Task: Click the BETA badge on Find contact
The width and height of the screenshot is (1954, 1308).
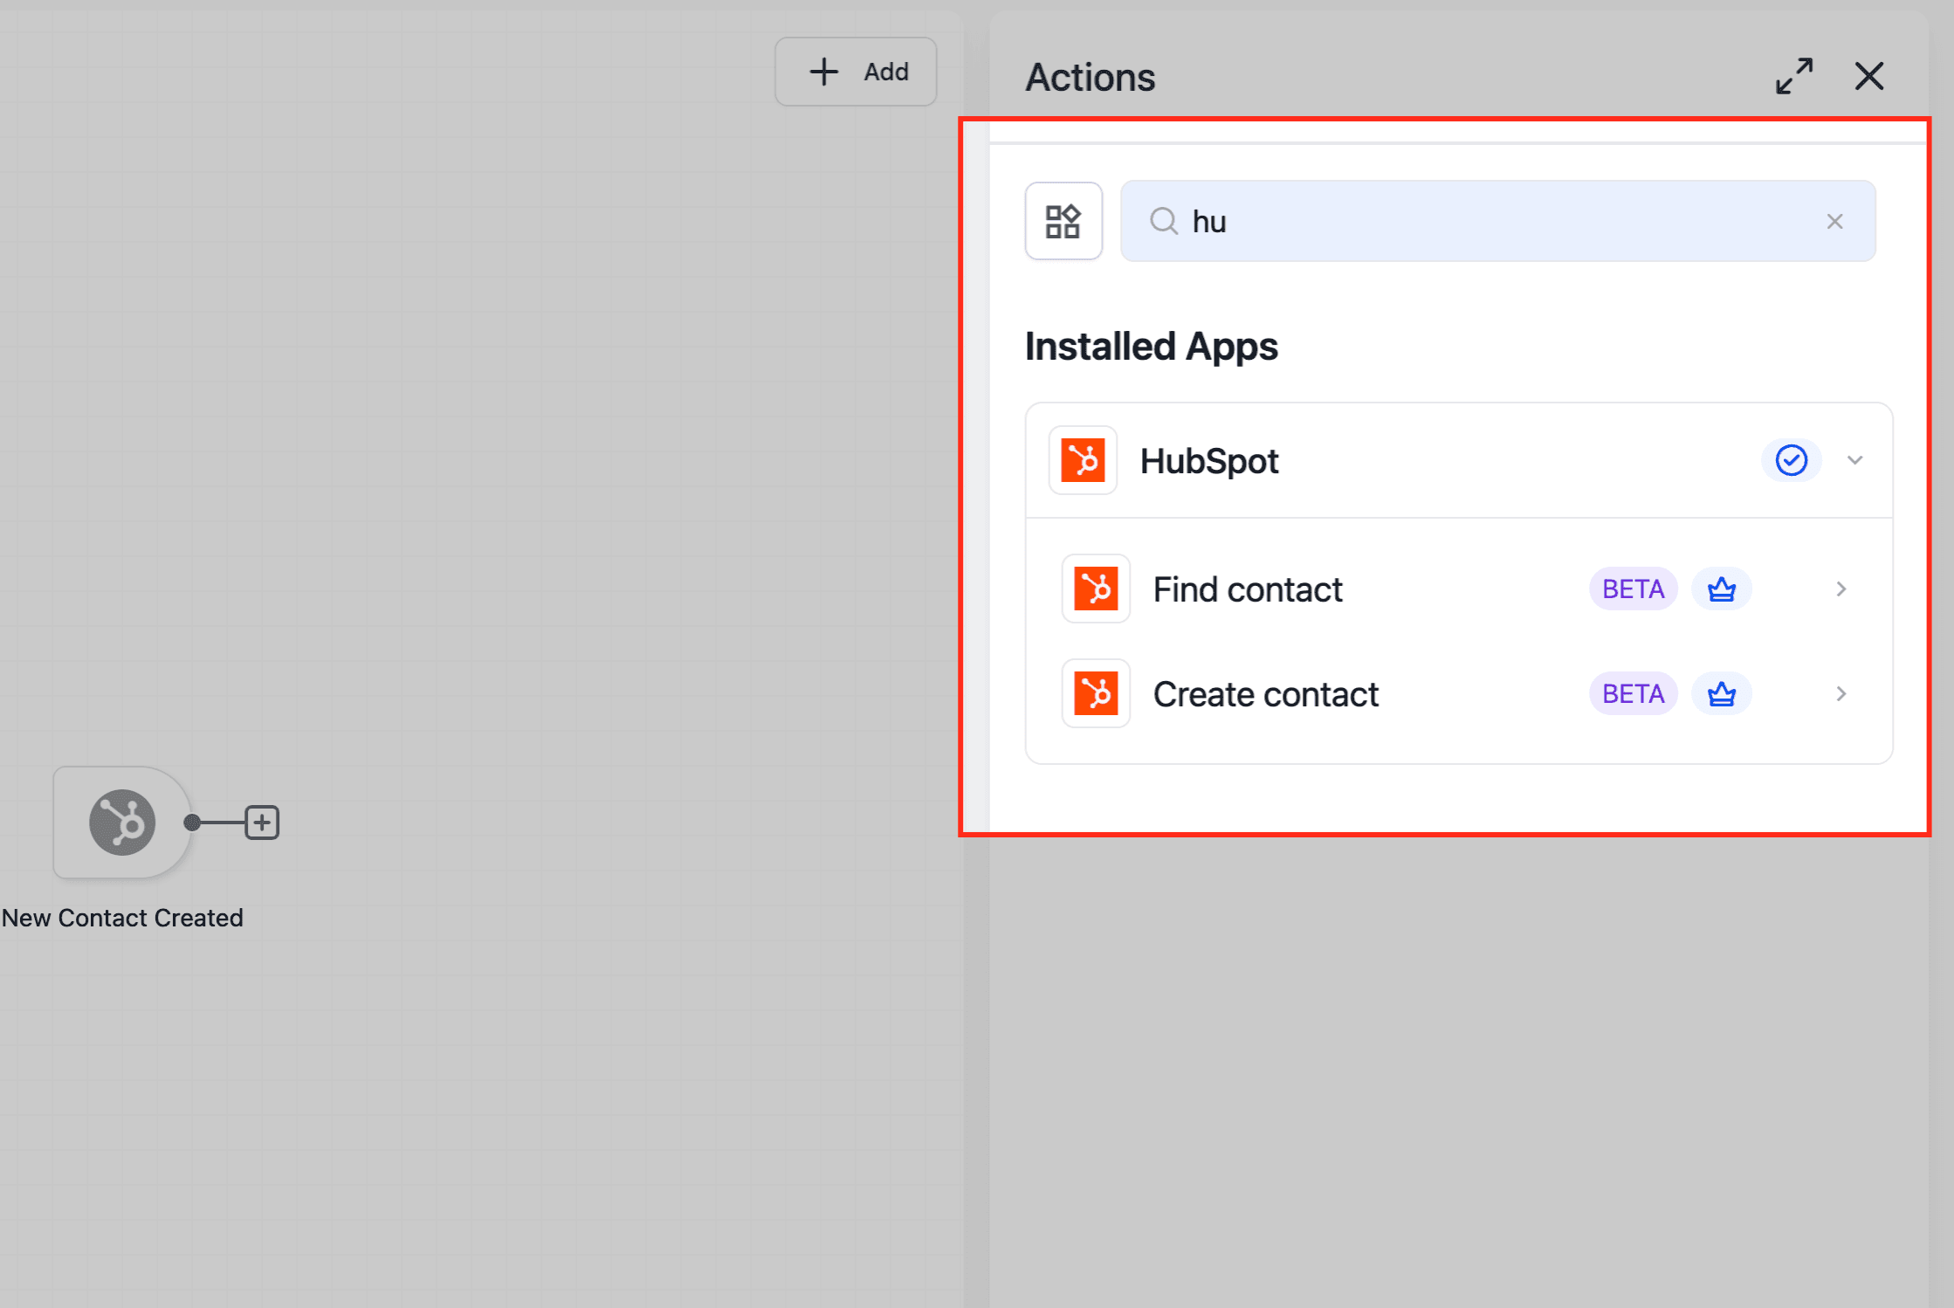Action: 1633,589
